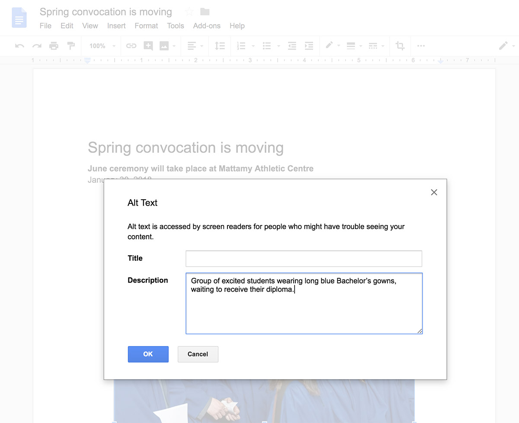Screen dimensions: 519x423
Task: Click the Print icon
Action: (54, 46)
